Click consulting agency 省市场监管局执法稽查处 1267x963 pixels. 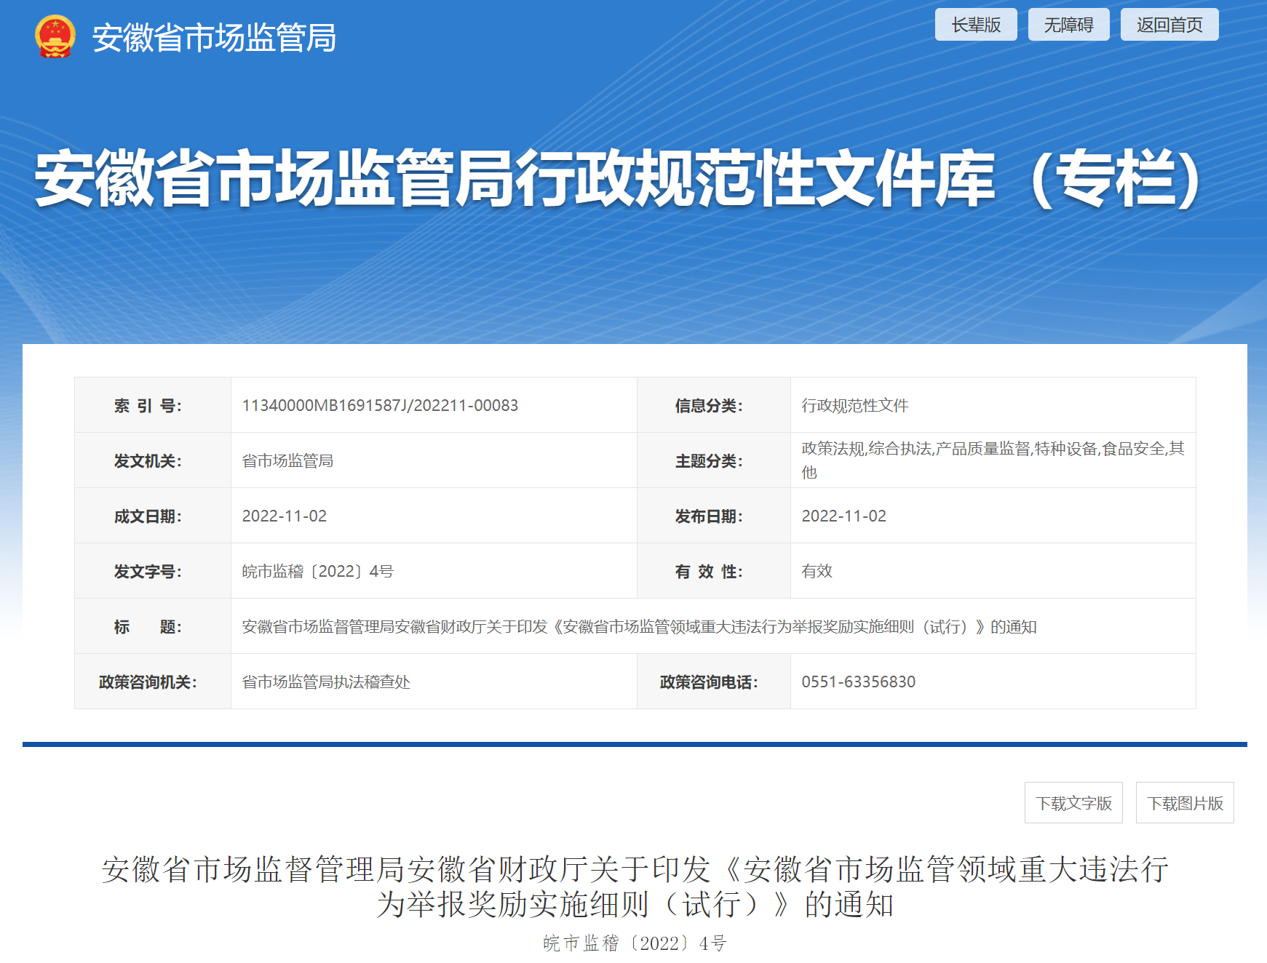click(326, 682)
